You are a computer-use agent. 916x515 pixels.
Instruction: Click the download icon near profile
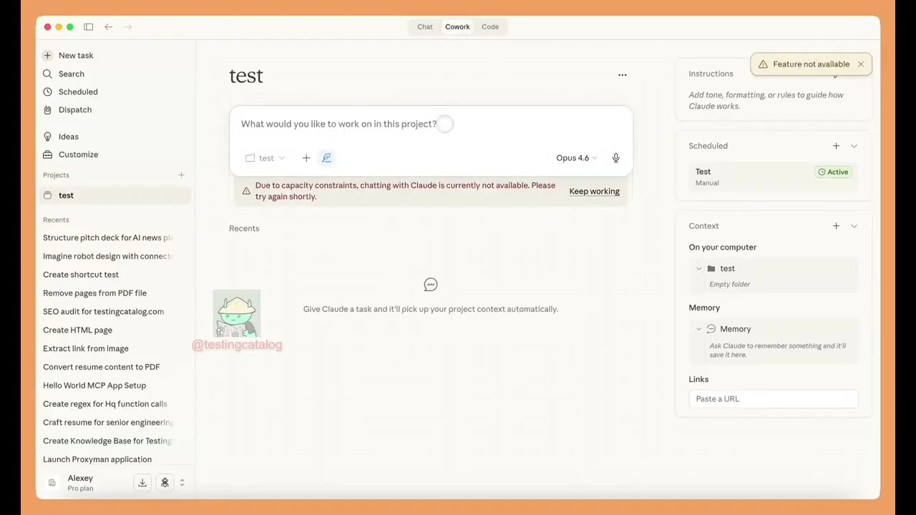click(142, 483)
